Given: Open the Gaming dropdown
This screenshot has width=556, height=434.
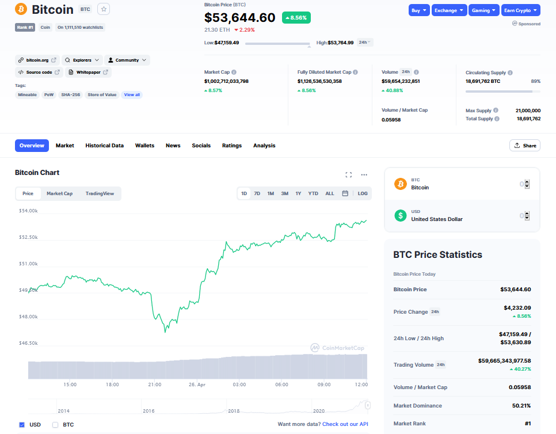Looking at the screenshot, I should pos(483,10).
